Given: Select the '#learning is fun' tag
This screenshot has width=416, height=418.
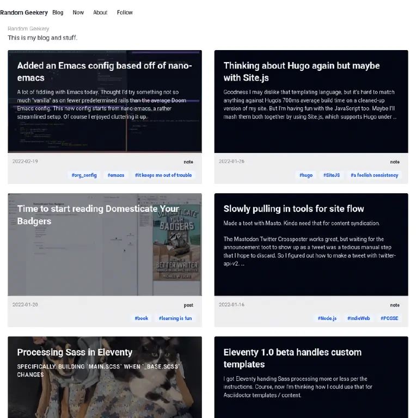Looking at the screenshot, I should coord(175,318).
